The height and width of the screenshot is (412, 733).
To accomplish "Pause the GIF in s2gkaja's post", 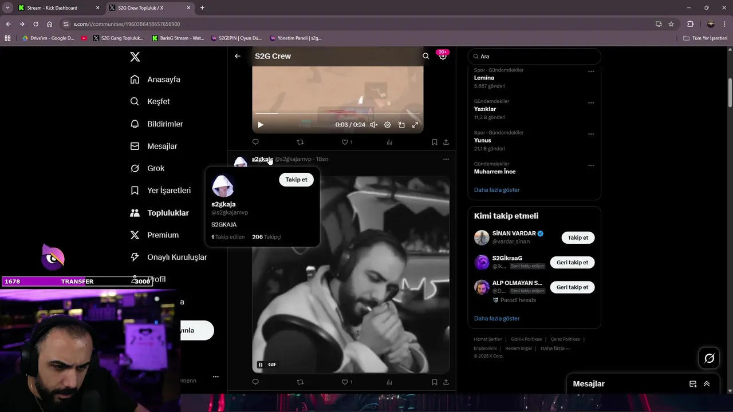I will click(261, 365).
